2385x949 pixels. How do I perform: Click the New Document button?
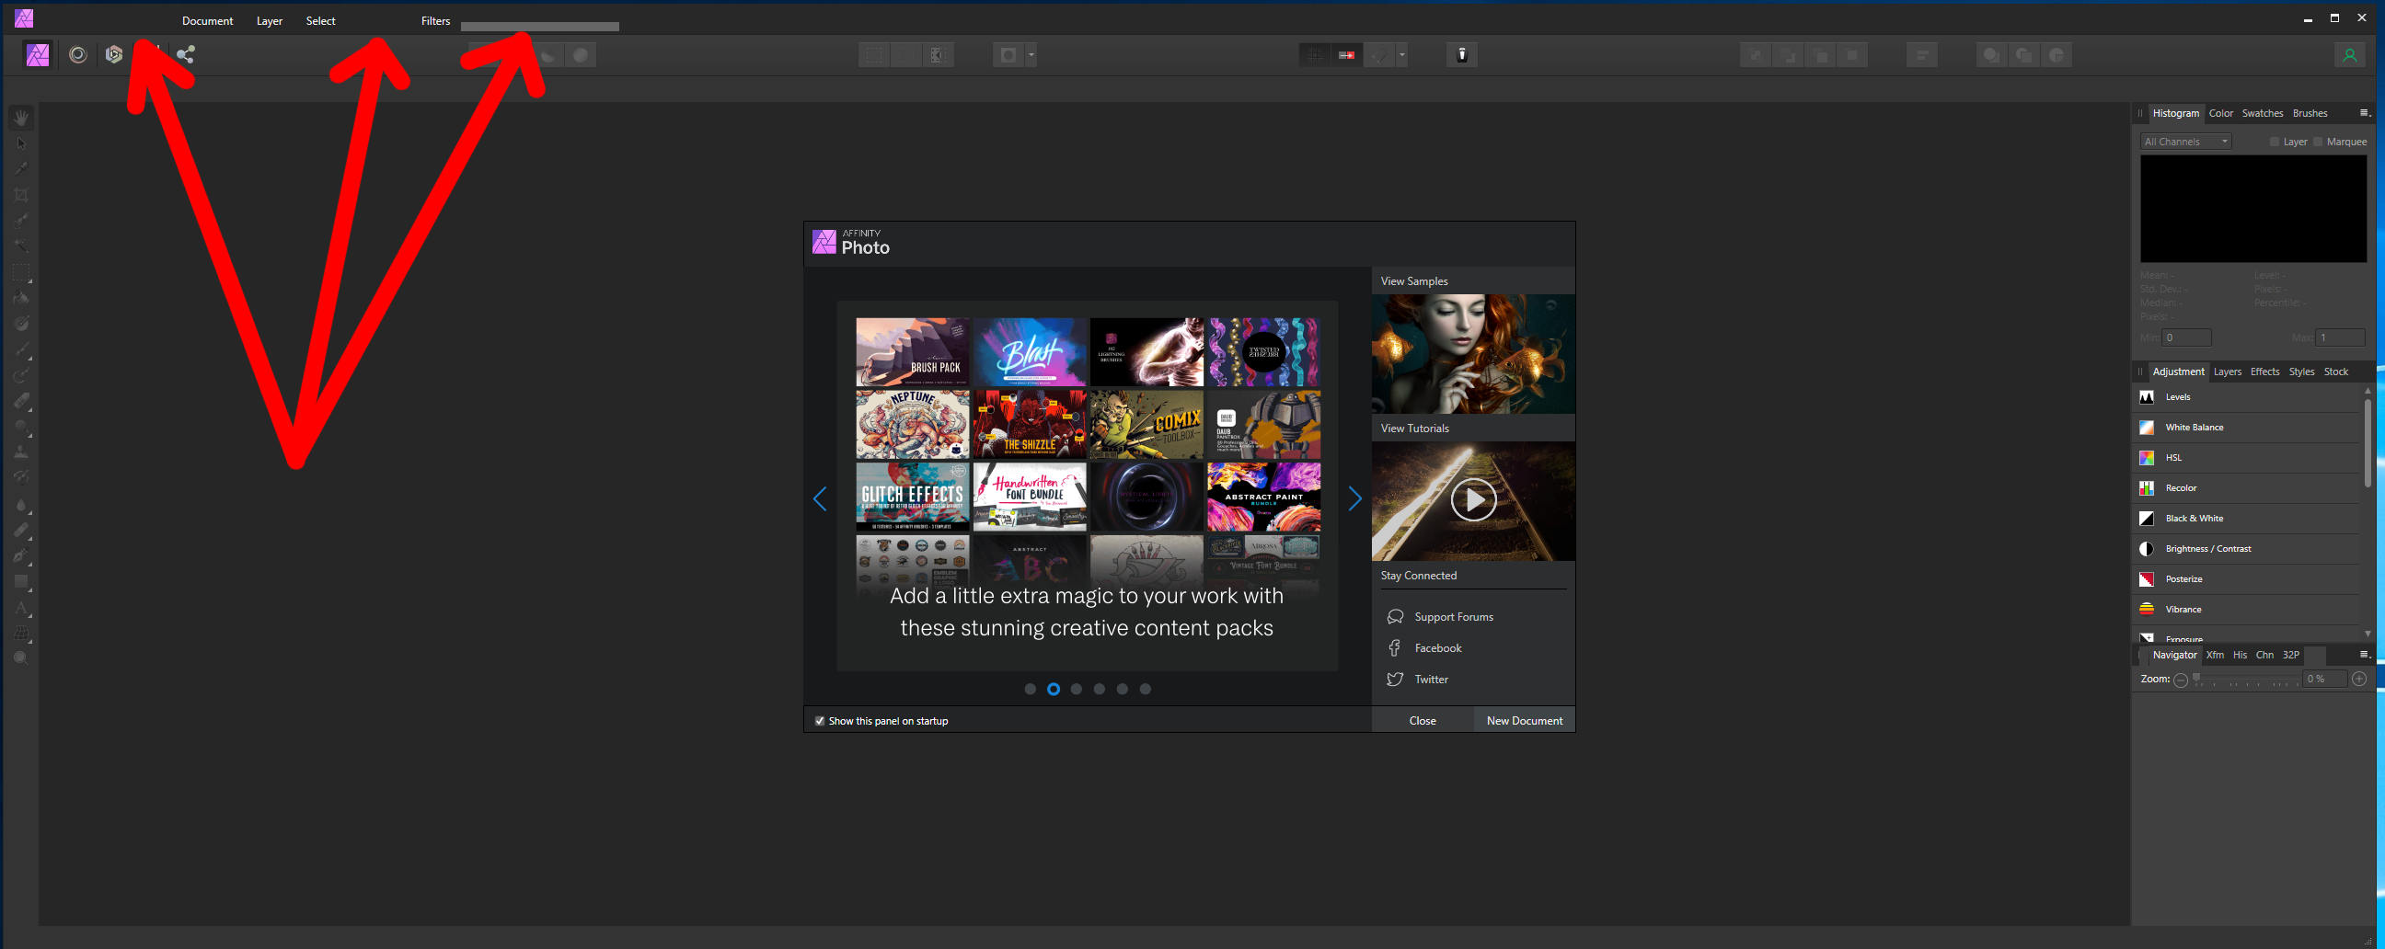point(1524,721)
